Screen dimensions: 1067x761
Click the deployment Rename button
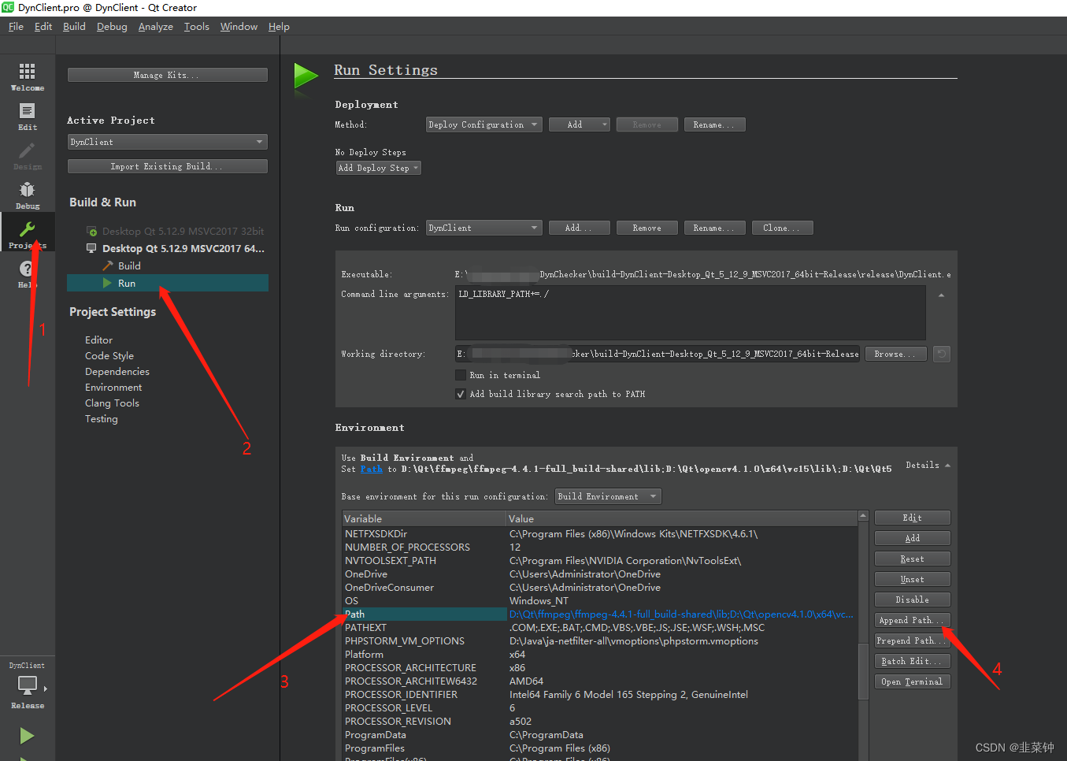[715, 124]
